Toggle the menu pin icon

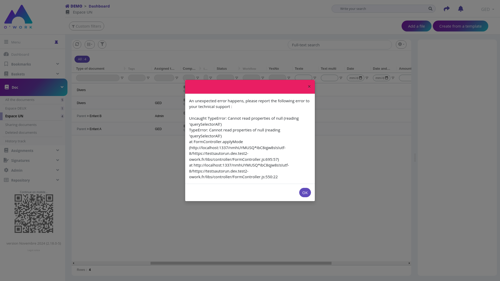click(x=56, y=42)
